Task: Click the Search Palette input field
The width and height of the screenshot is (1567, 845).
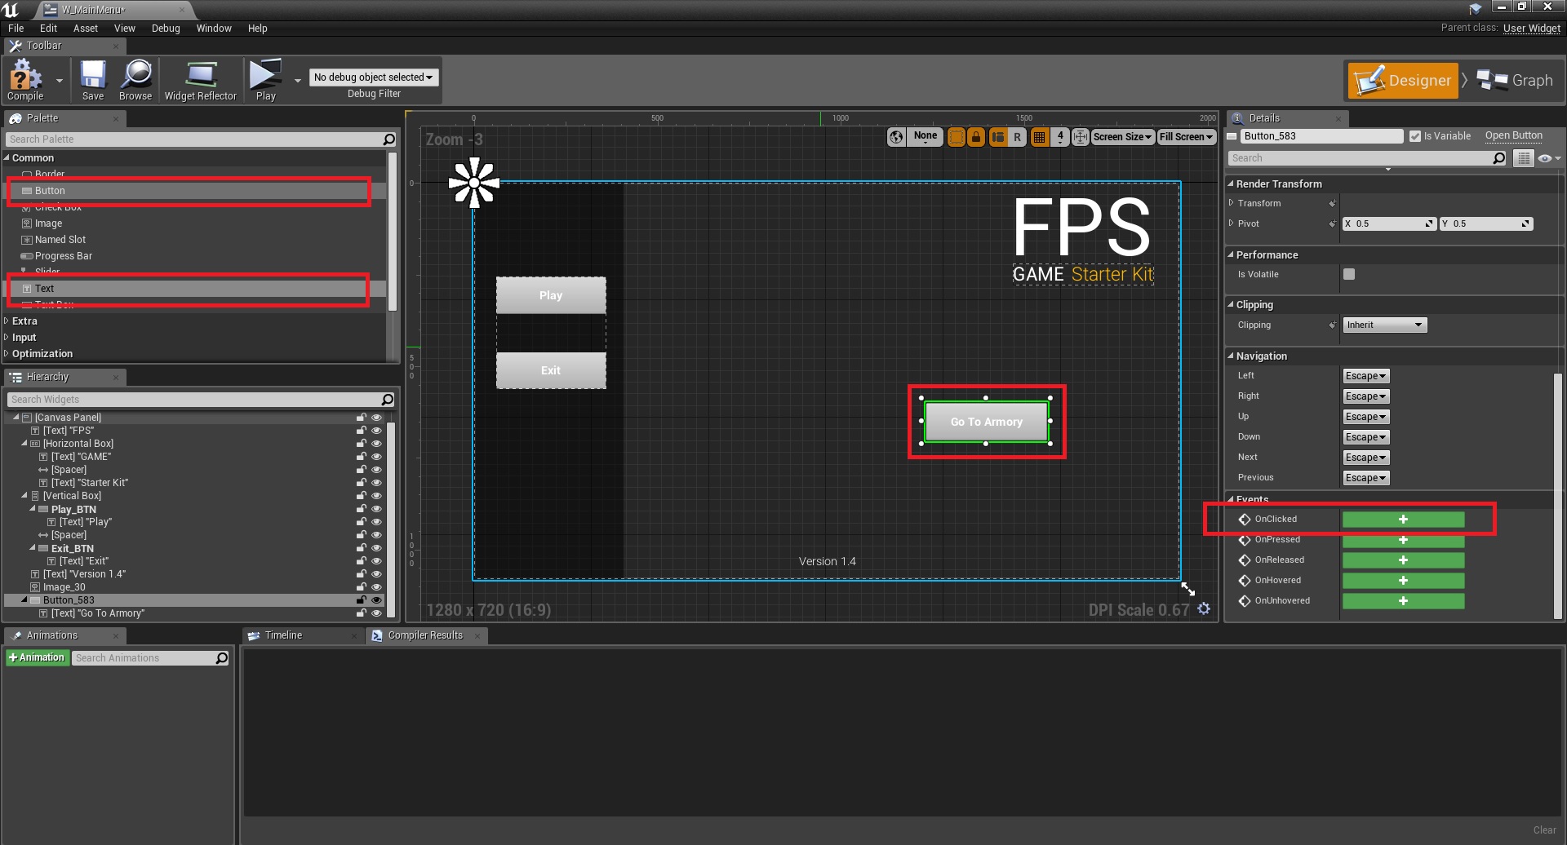Action: click(x=192, y=139)
